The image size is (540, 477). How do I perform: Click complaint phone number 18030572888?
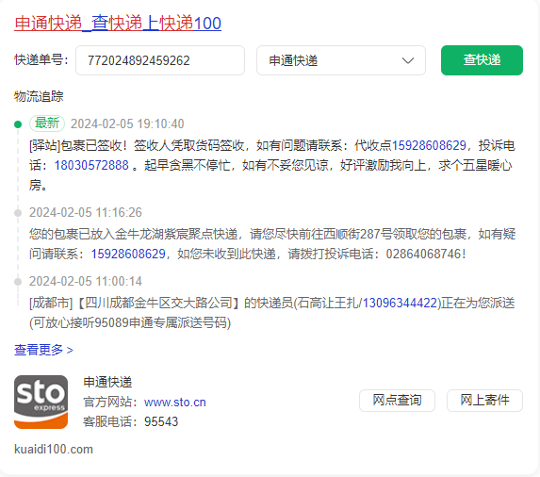click(91, 165)
